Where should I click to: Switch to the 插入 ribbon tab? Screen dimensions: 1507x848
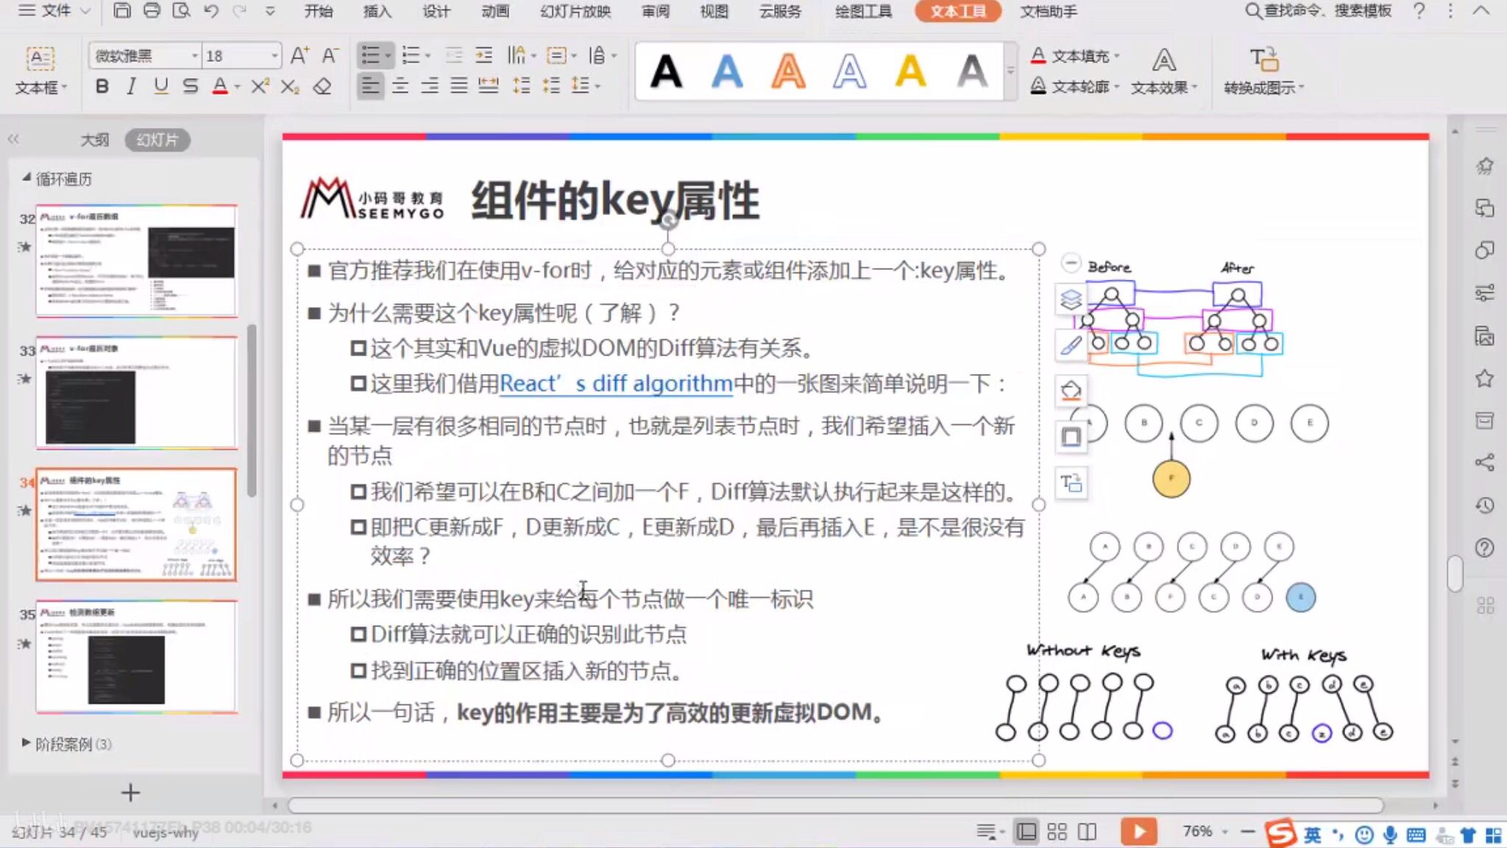(377, 12)
